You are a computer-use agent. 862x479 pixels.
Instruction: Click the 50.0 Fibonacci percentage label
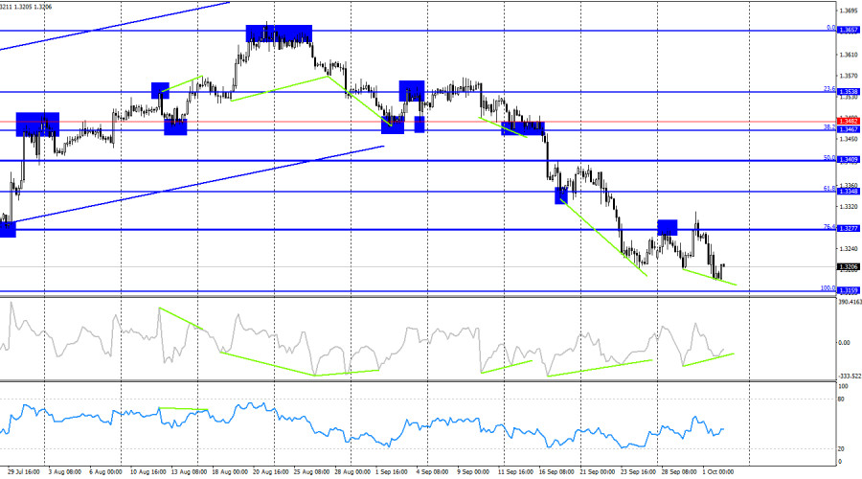[829, 158]
